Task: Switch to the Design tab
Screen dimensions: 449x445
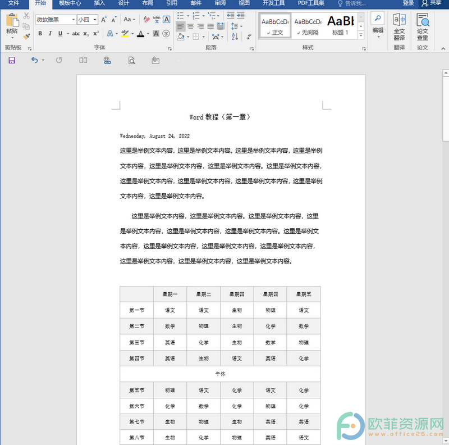Action: point(123,3)
